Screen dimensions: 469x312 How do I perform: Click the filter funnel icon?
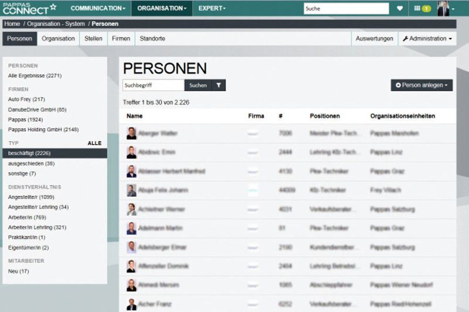click(x=219, y=85)
